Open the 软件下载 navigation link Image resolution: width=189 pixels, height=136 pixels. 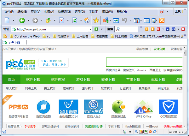[x=33, y=79]
